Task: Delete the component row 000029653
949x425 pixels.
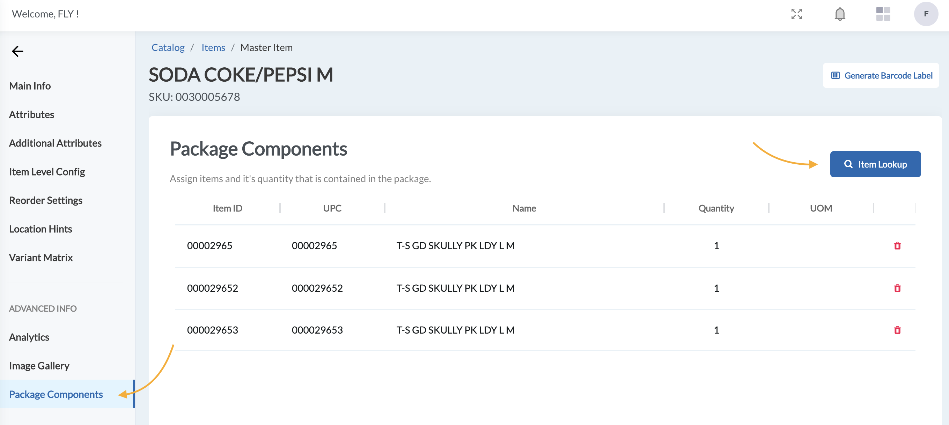Action: coord(897,330)
